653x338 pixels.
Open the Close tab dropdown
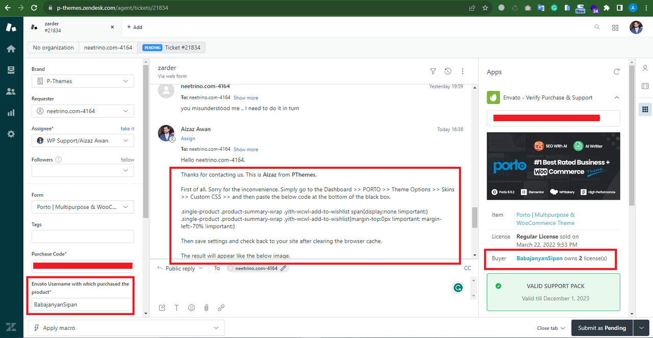click(x=551, y=328)
